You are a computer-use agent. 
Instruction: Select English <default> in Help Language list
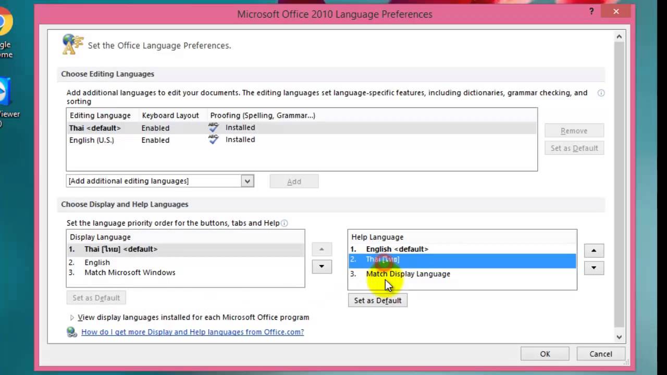[462, 249]
